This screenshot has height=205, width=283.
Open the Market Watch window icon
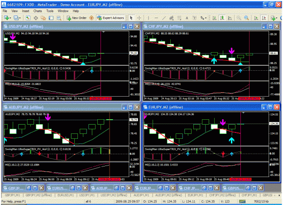pyautogui.click(x=28, y=18)
